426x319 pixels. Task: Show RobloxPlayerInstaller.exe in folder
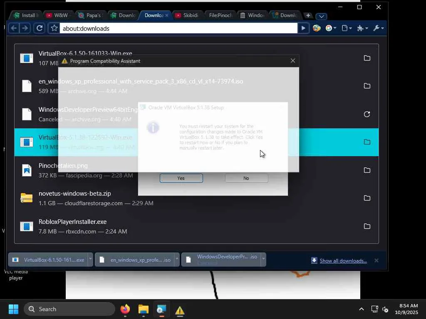point(367,226)
